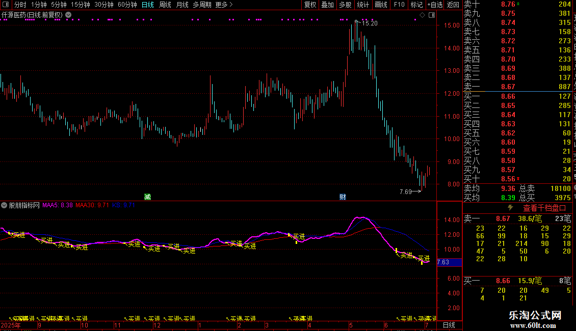Click 买十 price 8.56 row
The image size is (576, 331).
tap(517, 179)
